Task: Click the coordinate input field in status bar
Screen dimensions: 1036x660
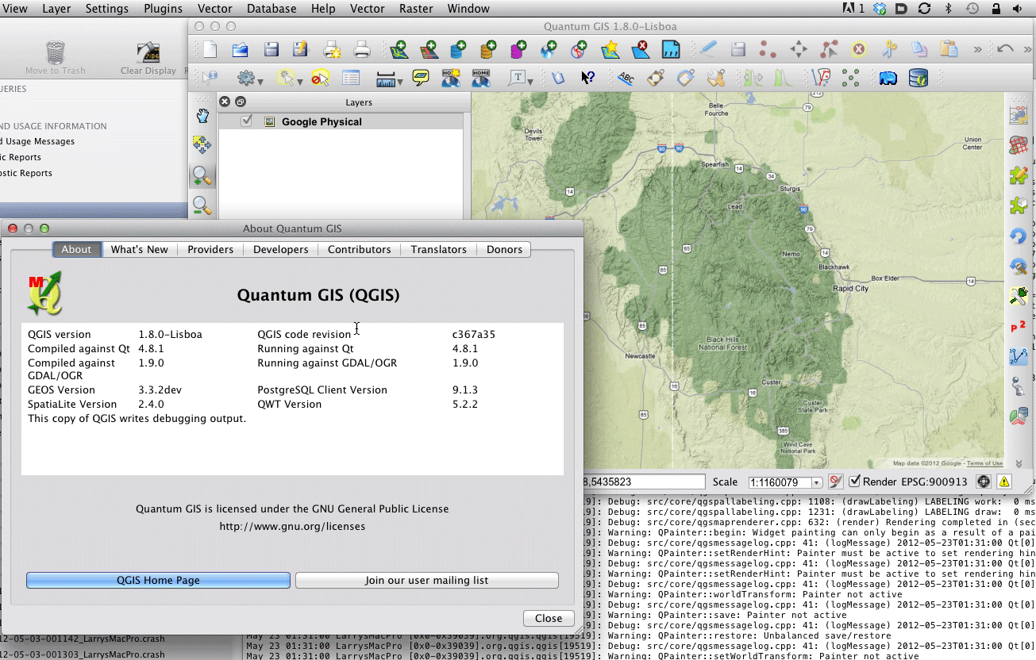Action: pyautogui.click(x=645, y=482)
